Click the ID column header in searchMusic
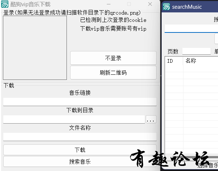 click(x=174, y=61)
